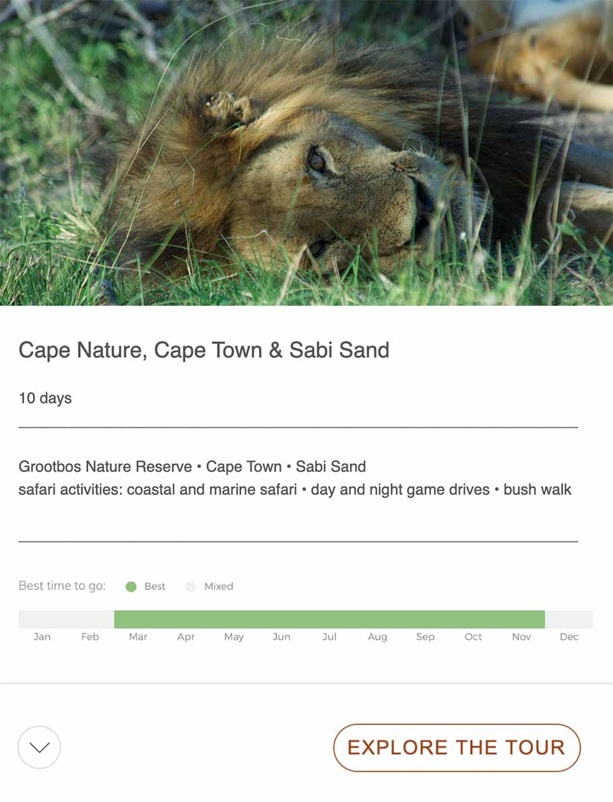613x802 pixels.
Task: Click the gray Mixed legend dot
Action: (191, 587)
